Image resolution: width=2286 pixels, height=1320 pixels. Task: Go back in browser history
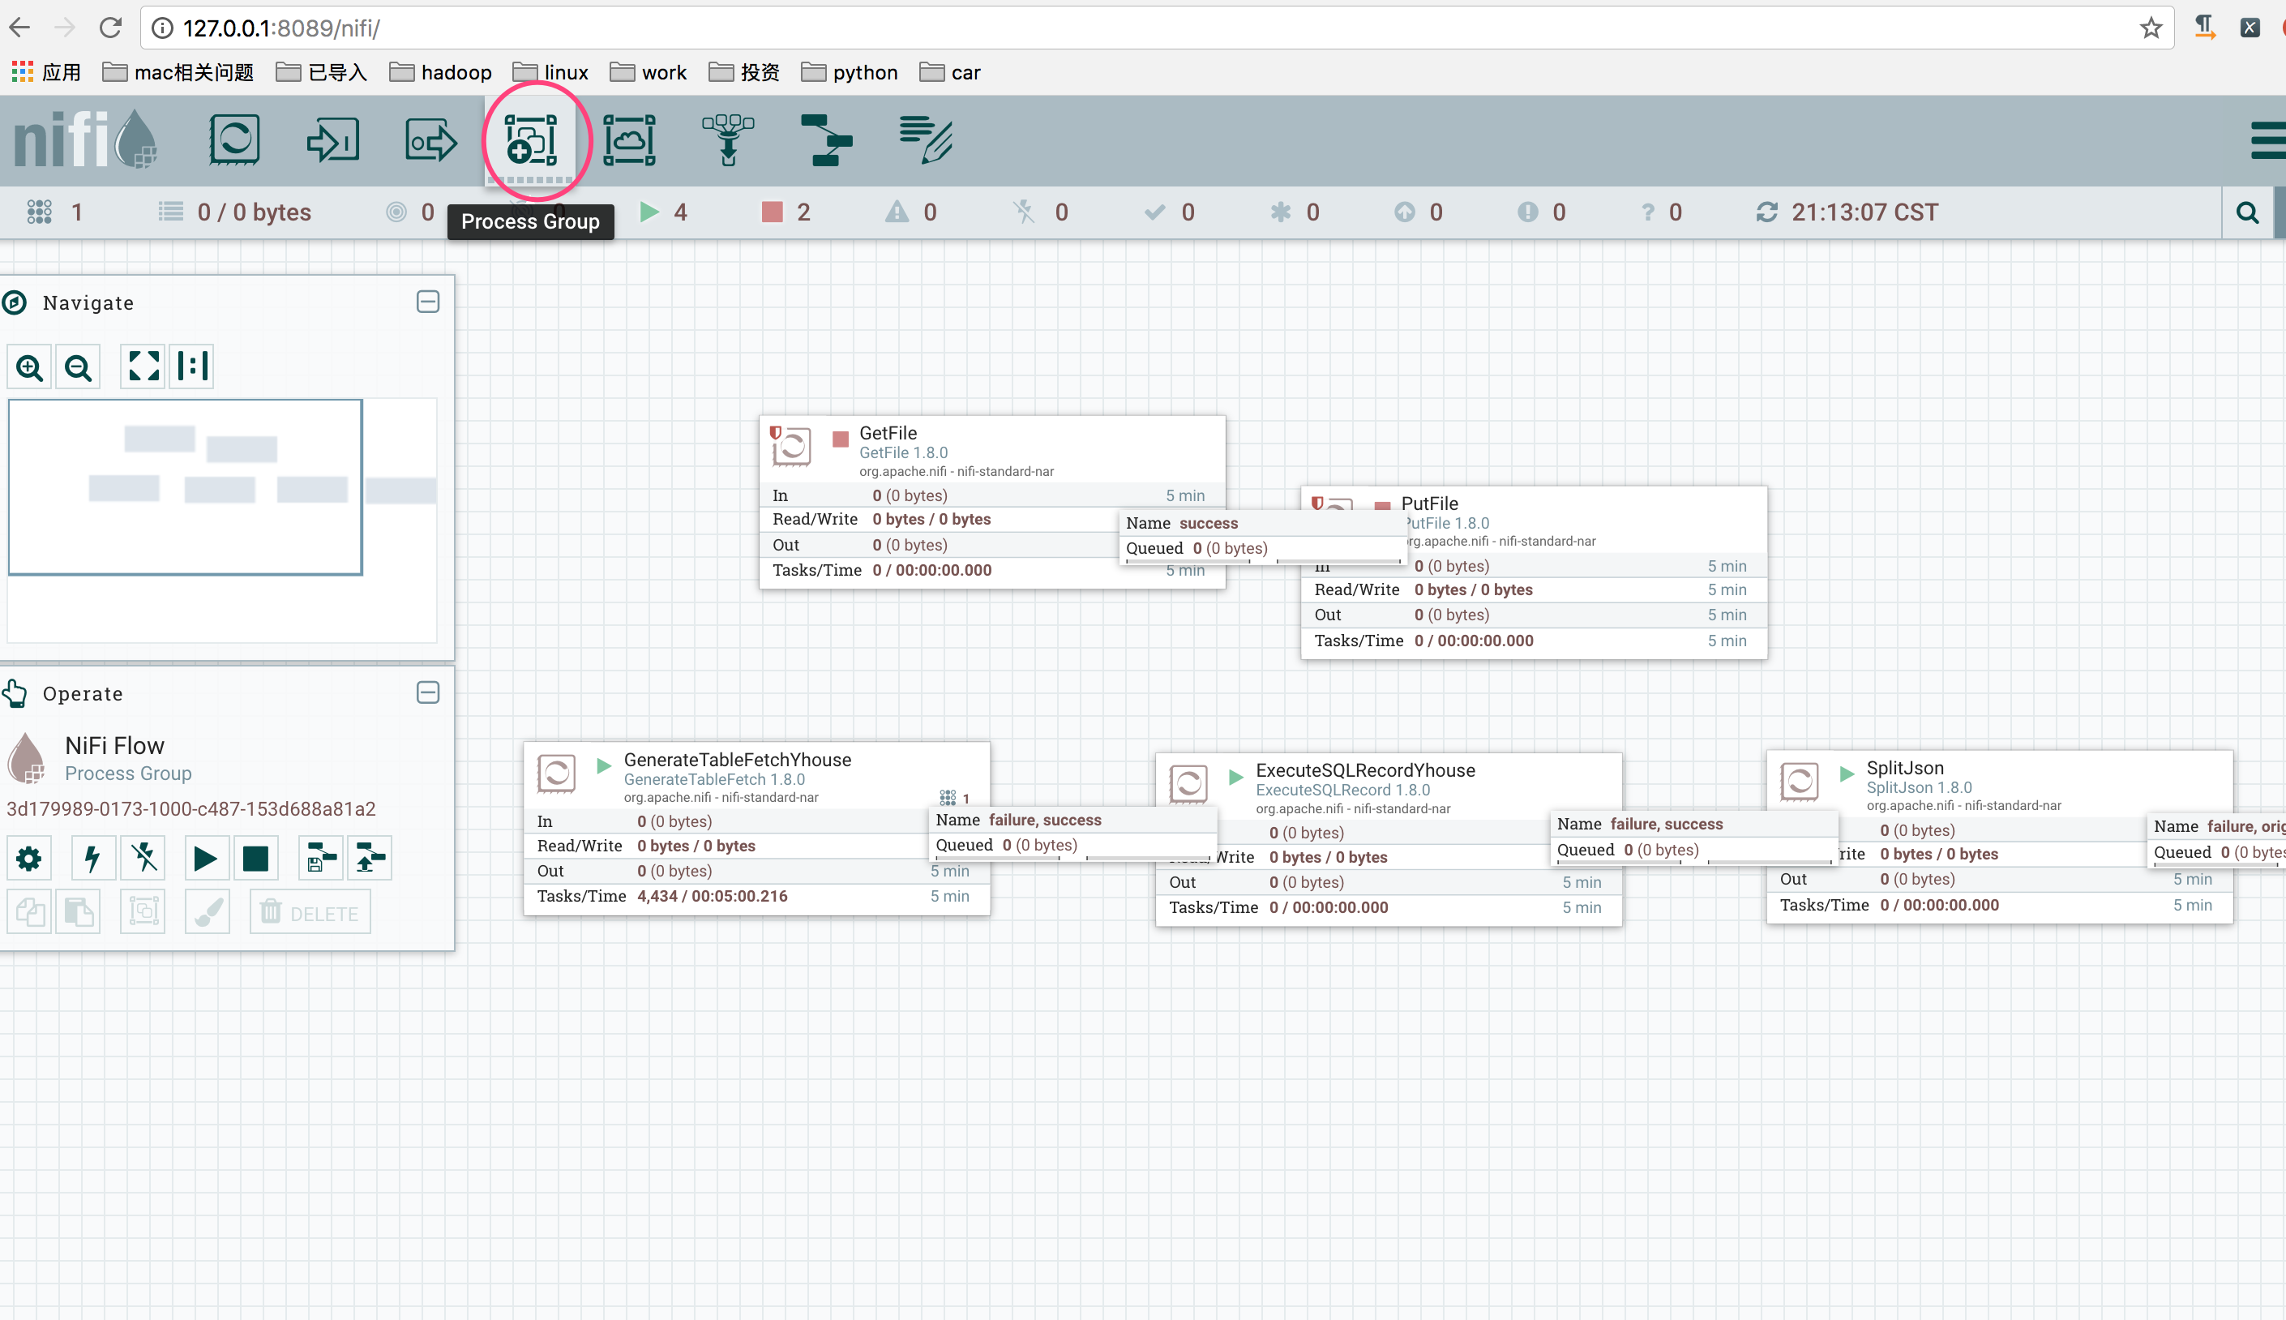pos(20,28)
